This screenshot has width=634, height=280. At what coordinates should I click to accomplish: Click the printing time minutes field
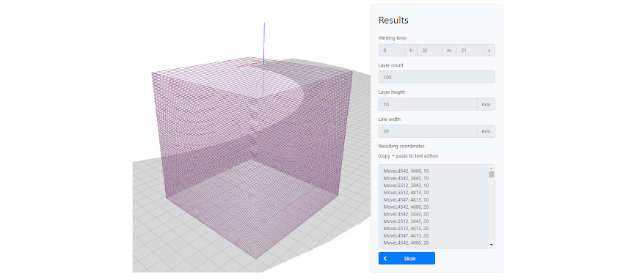pos(430,51)
